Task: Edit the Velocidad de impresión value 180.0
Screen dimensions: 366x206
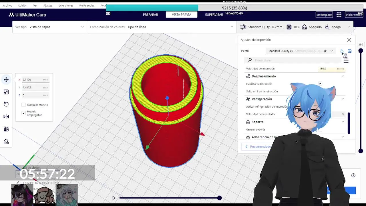Action: coord(332,69)
